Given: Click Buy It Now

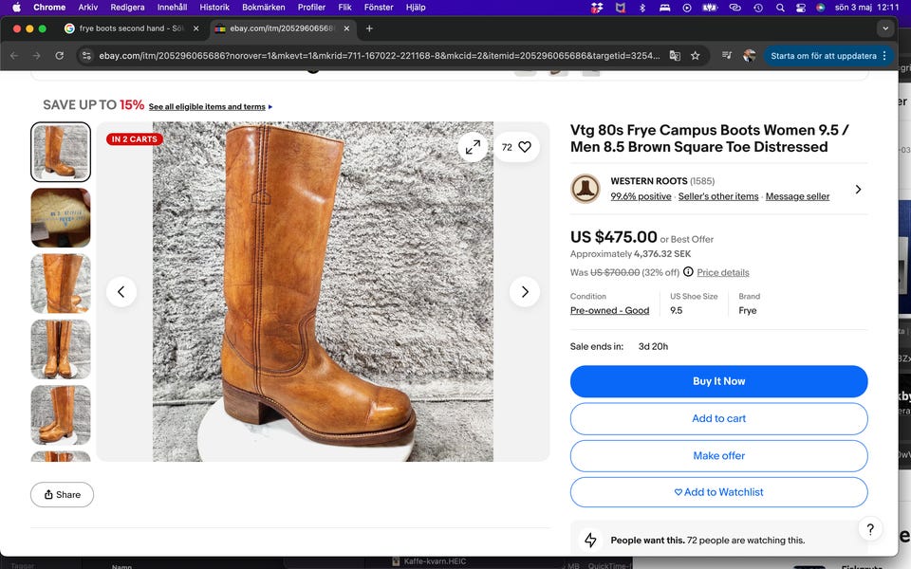Looking at the screenshot, I should (x=718, y=381).
